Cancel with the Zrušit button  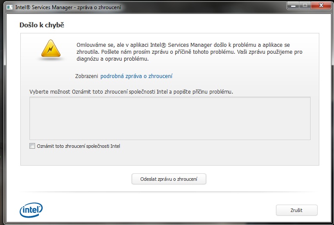296,210
